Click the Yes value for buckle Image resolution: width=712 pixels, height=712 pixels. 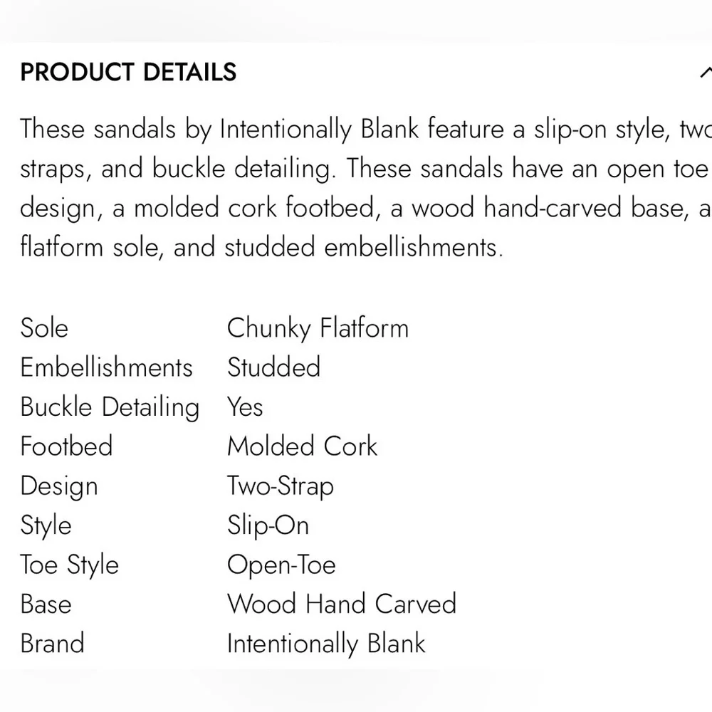click(x=245, y=407)
